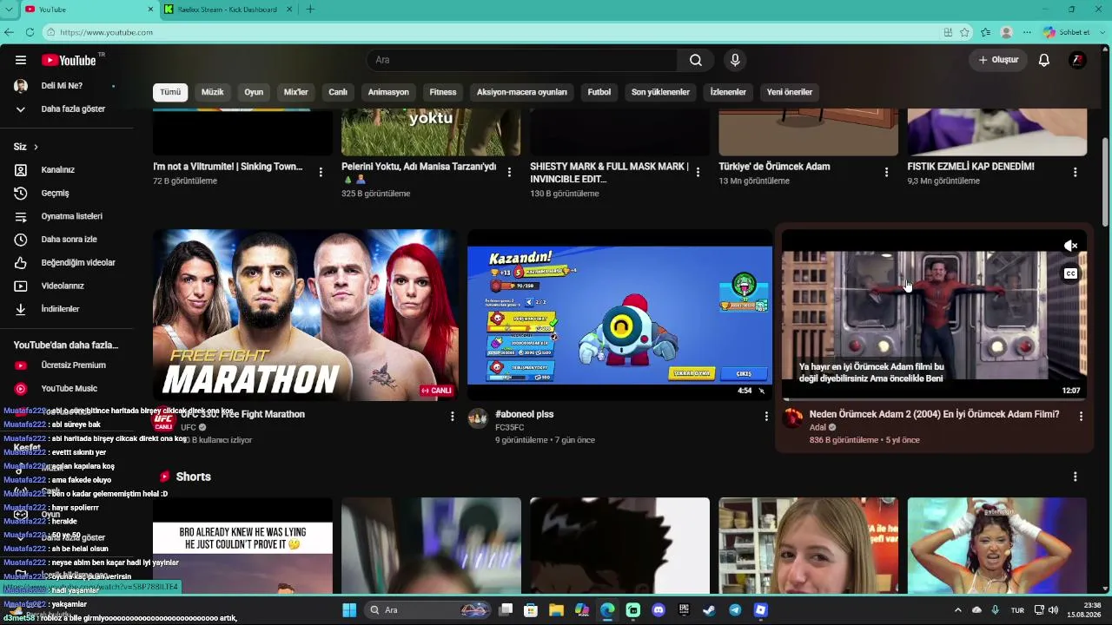The width and height of the screenshot is (1112, 625).
Task: Select the Müzik filter chip
Action: 213,92
